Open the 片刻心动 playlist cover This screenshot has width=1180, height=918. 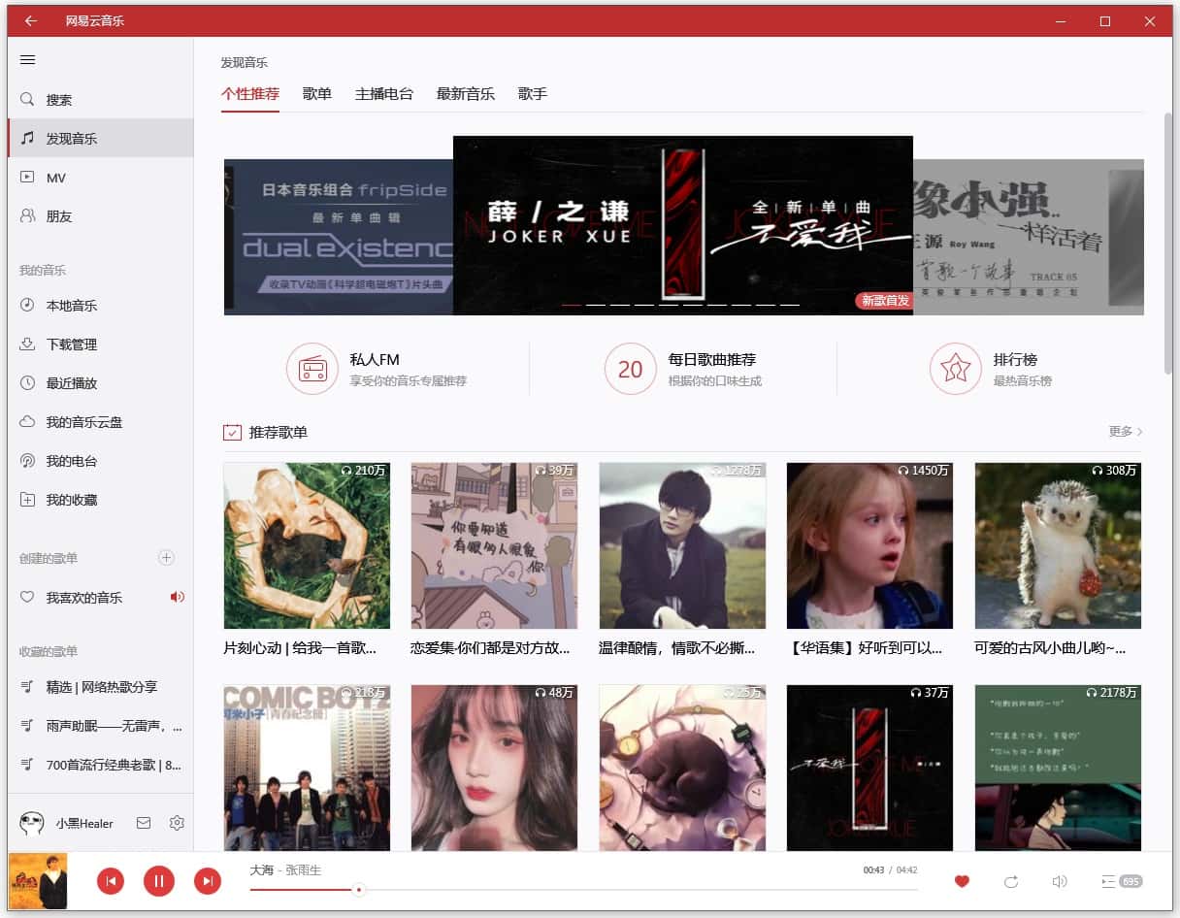307,545
